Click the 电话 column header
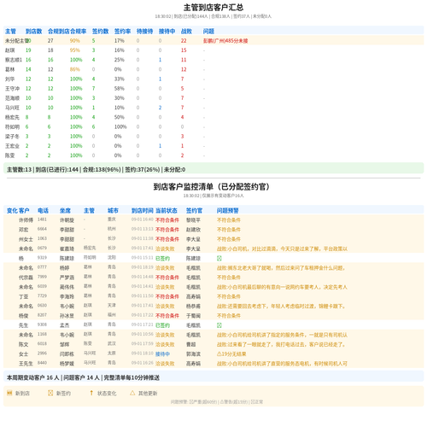The image size is (427, 421). (x=43, y=211)
